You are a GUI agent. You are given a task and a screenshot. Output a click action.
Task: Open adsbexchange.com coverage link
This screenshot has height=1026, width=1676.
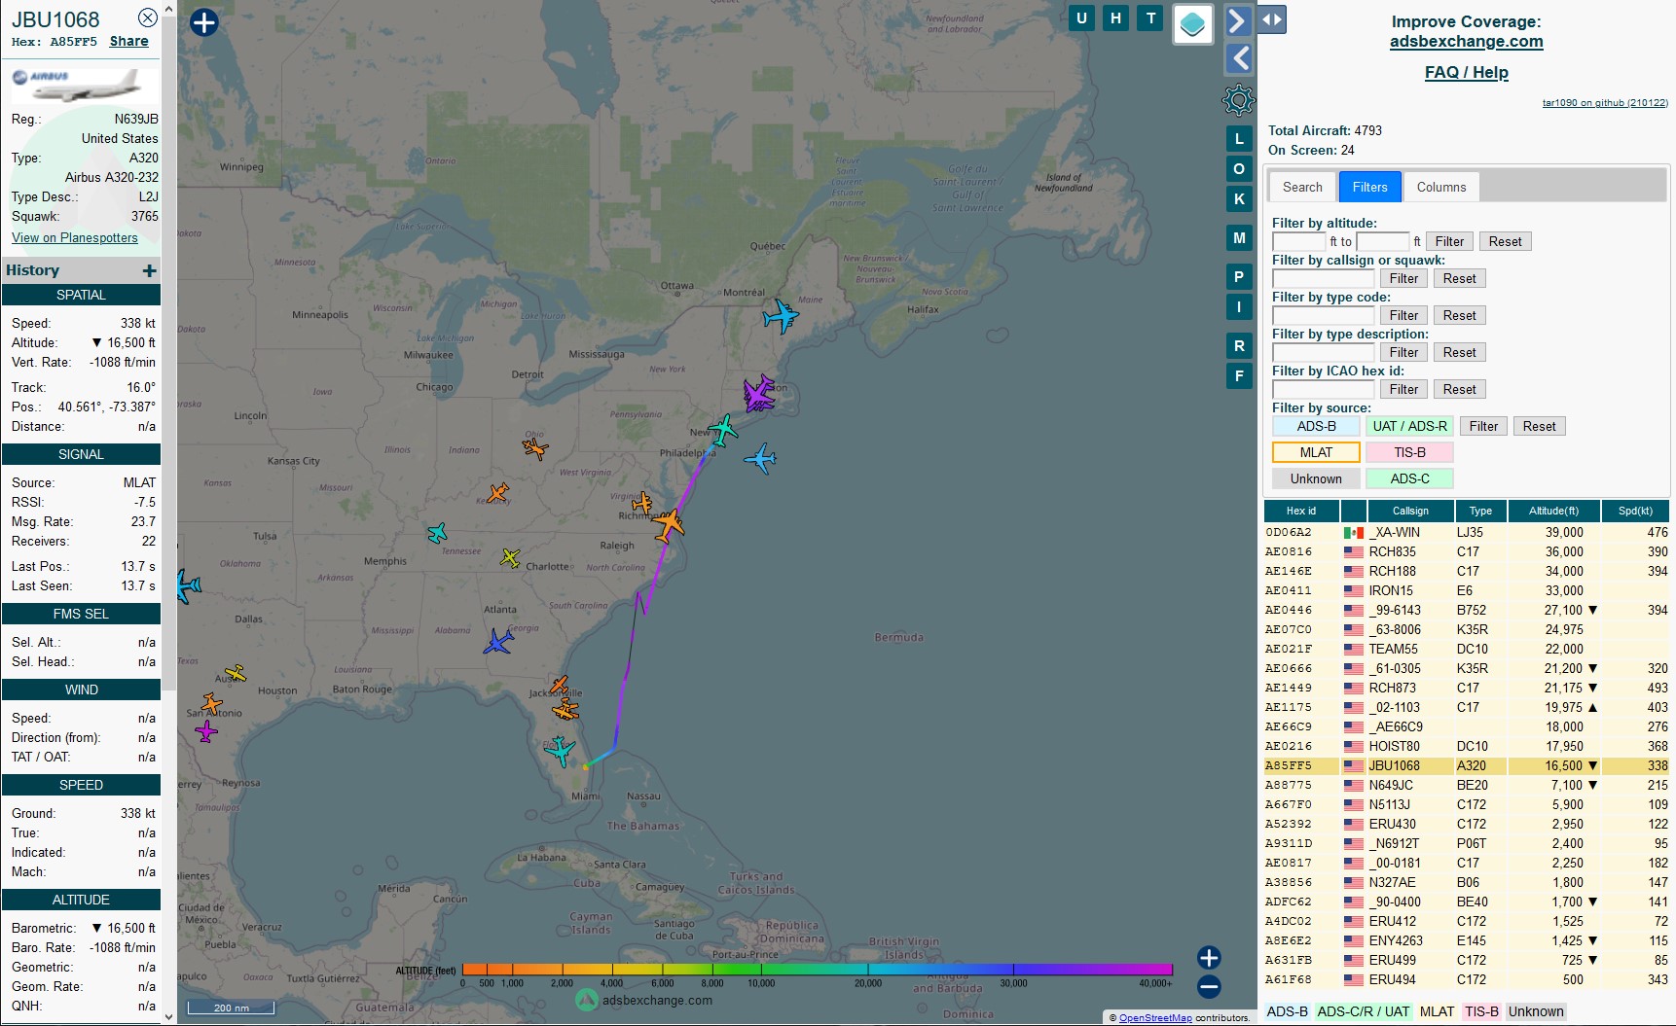tap(1466, 41)
